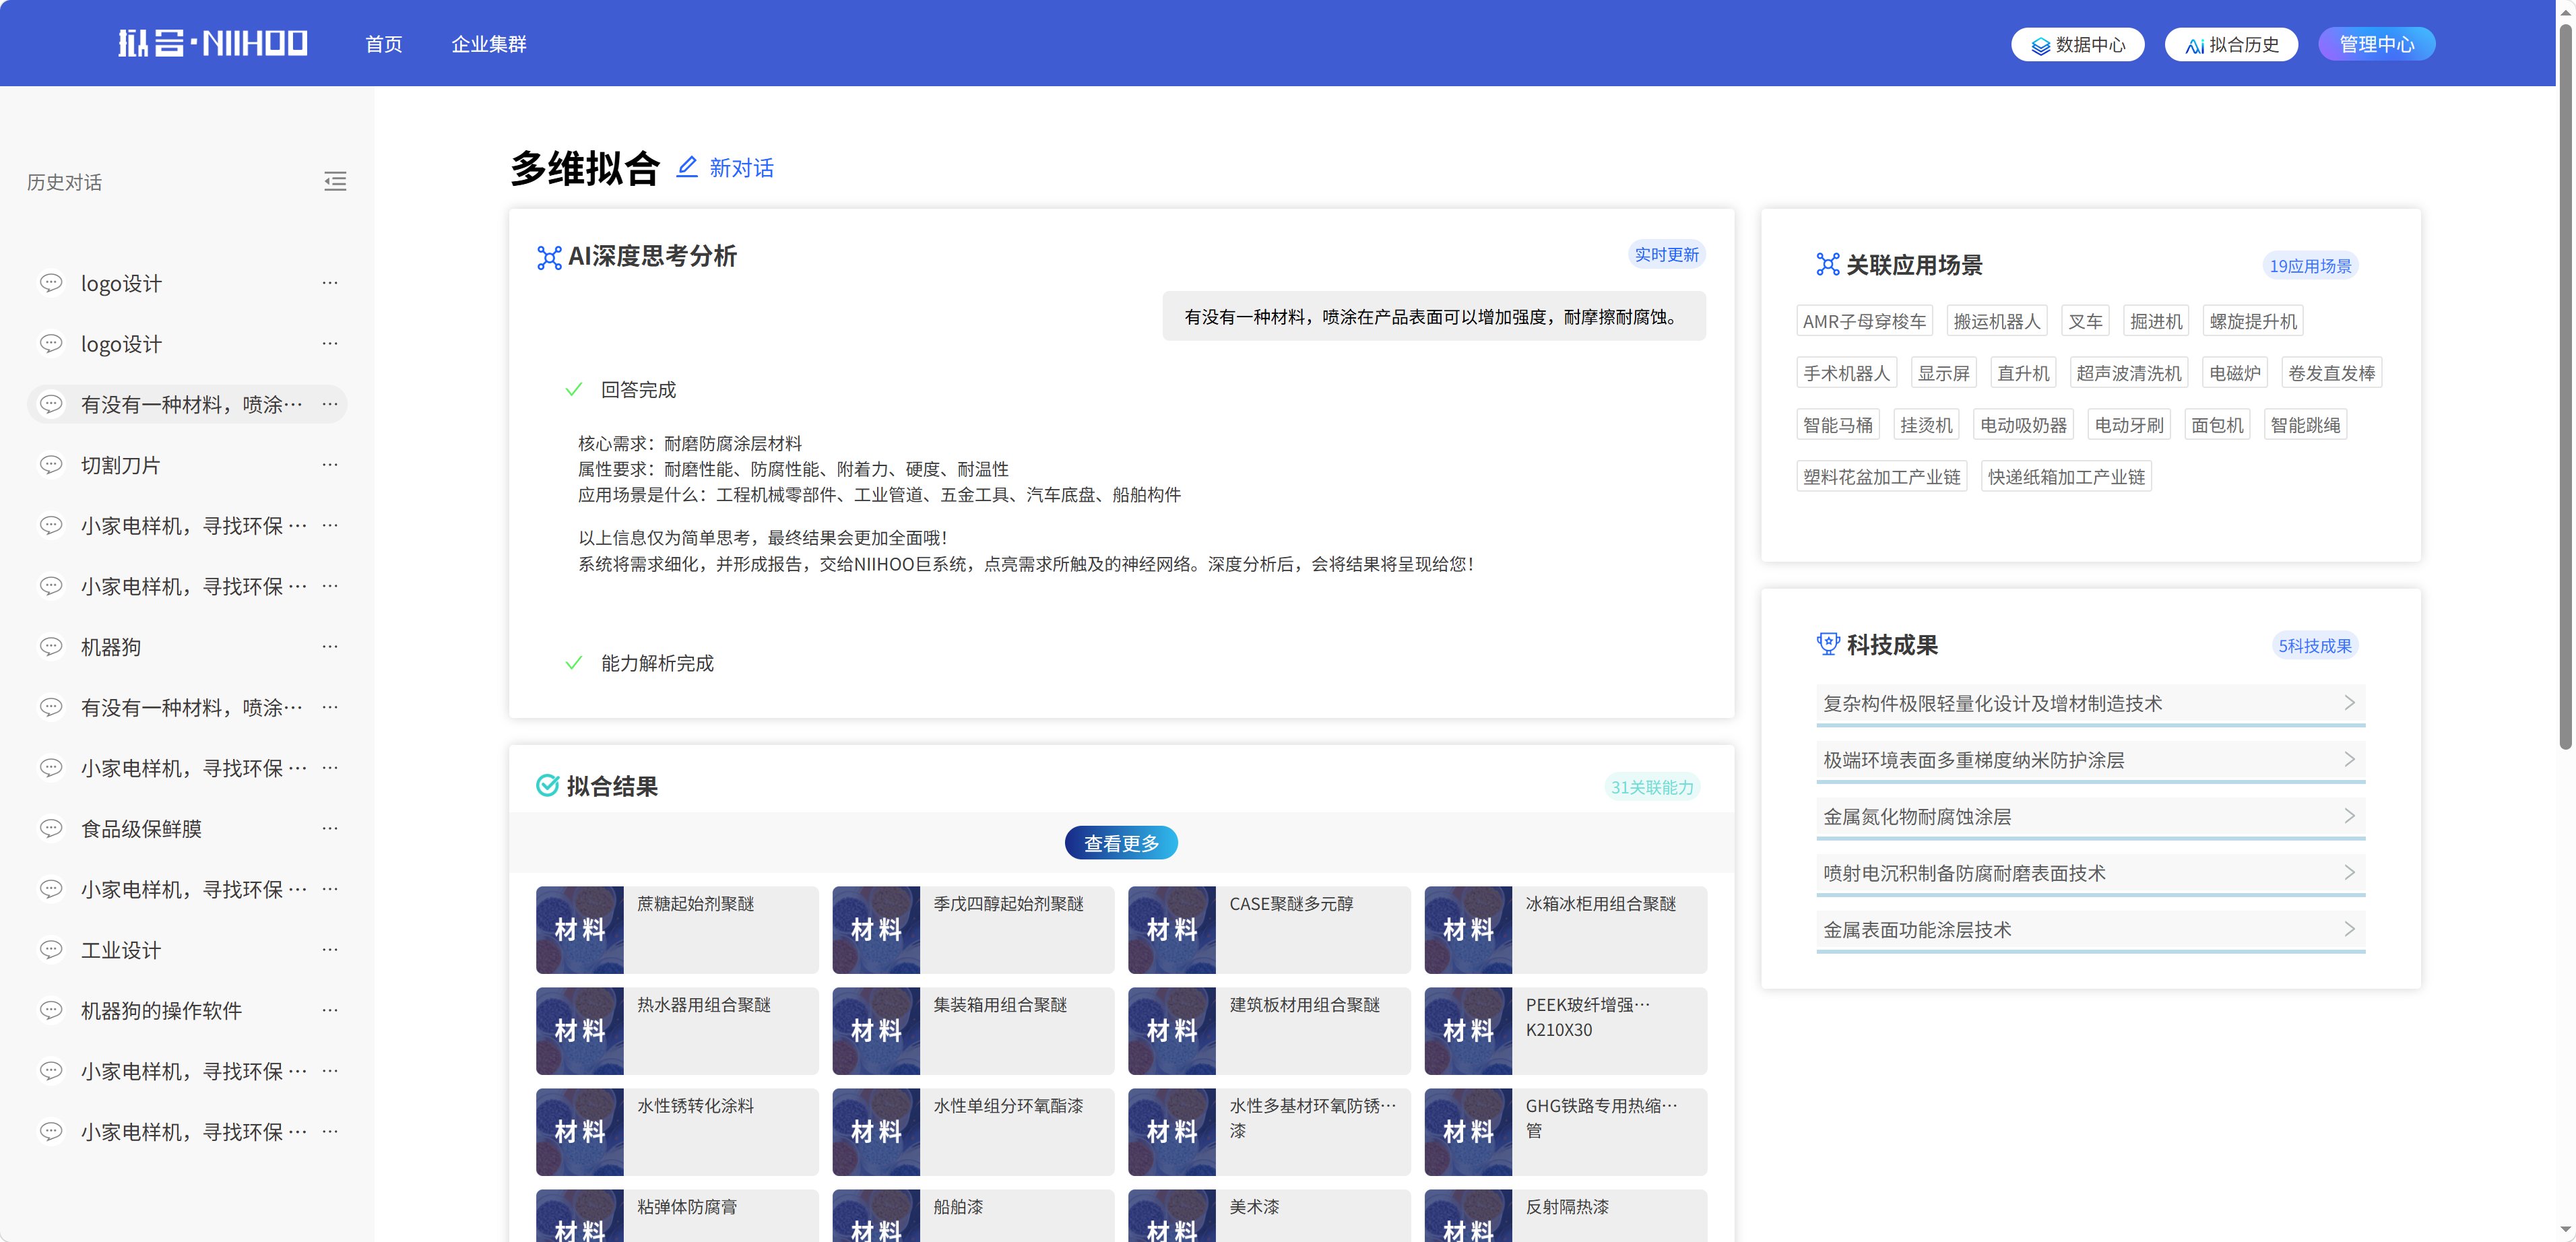Click chat bubble icon beside 切割刀片
This screenshot has width=2576, height=1242.
(x=51, y=464)
